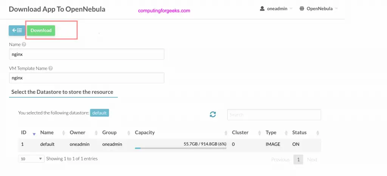Viewport: 387px width, 176px height.
Task: Click 'Showing 1 to 1 of 1 entries' text
Action: [x=72, y=159]
